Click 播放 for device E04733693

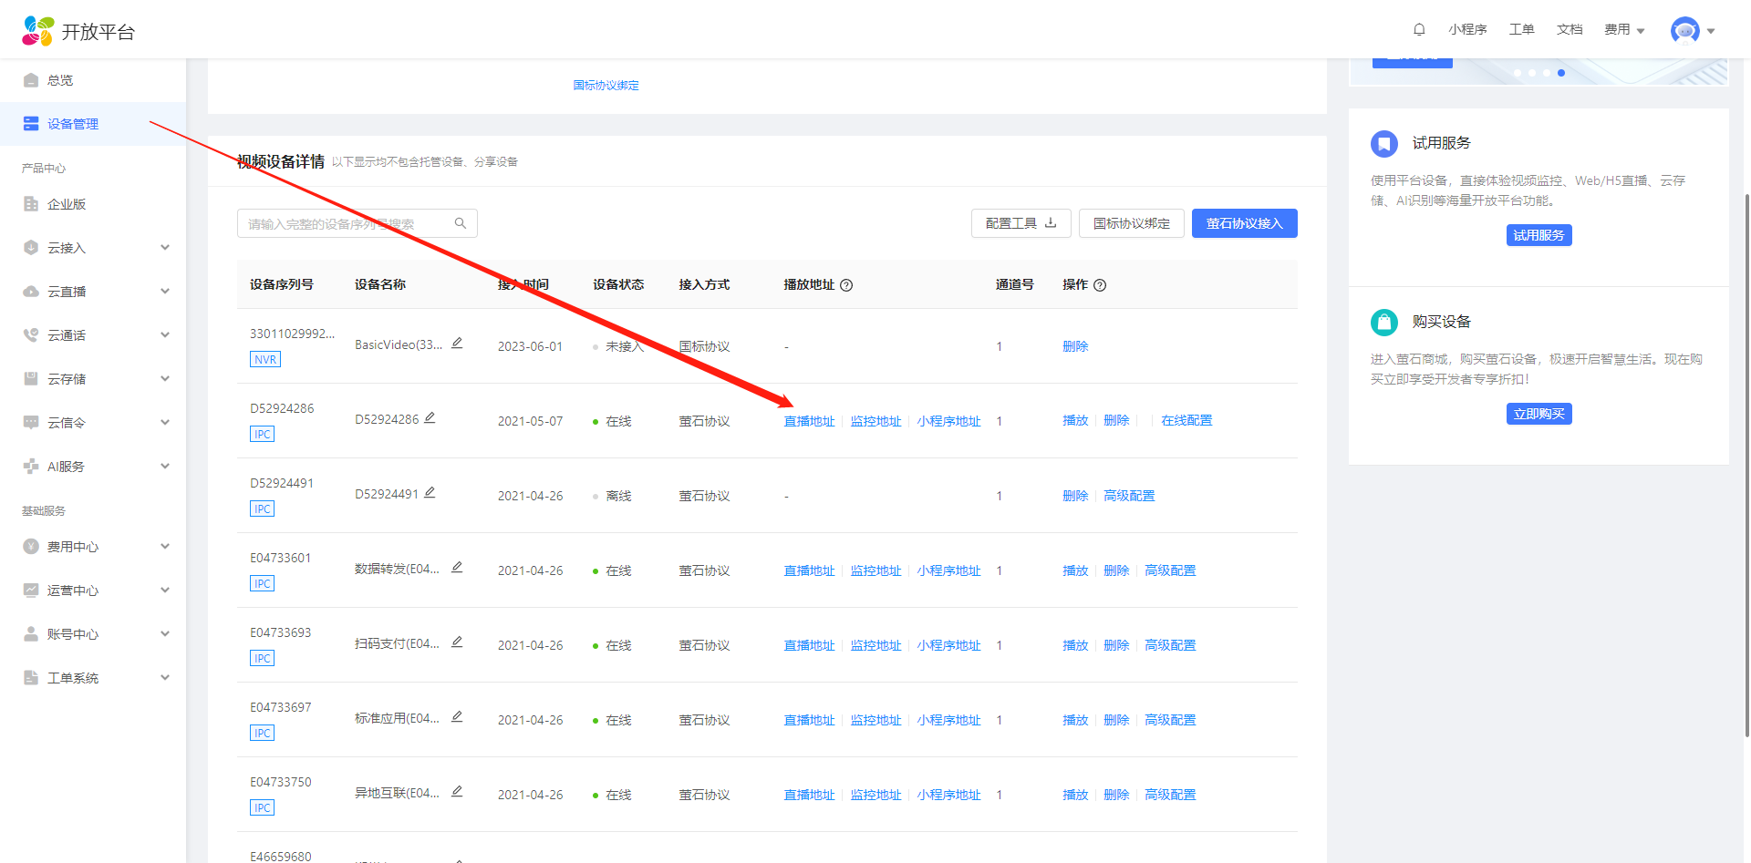click(1075, 645)
